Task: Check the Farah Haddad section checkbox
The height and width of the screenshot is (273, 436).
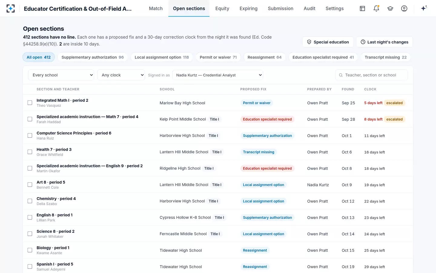Action: [30, 119]
